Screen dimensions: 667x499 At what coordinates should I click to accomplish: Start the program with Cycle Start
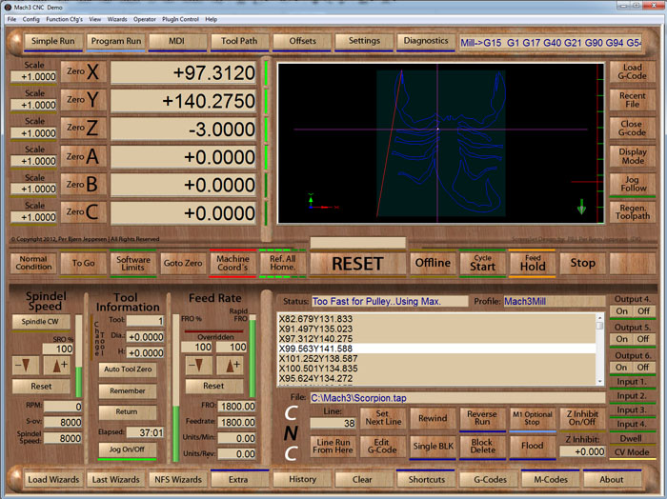pos(482,263)
